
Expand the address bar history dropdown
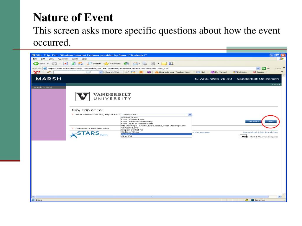(x=258, y=68)
